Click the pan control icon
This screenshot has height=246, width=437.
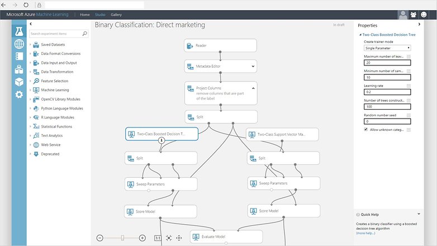point(179,238)
